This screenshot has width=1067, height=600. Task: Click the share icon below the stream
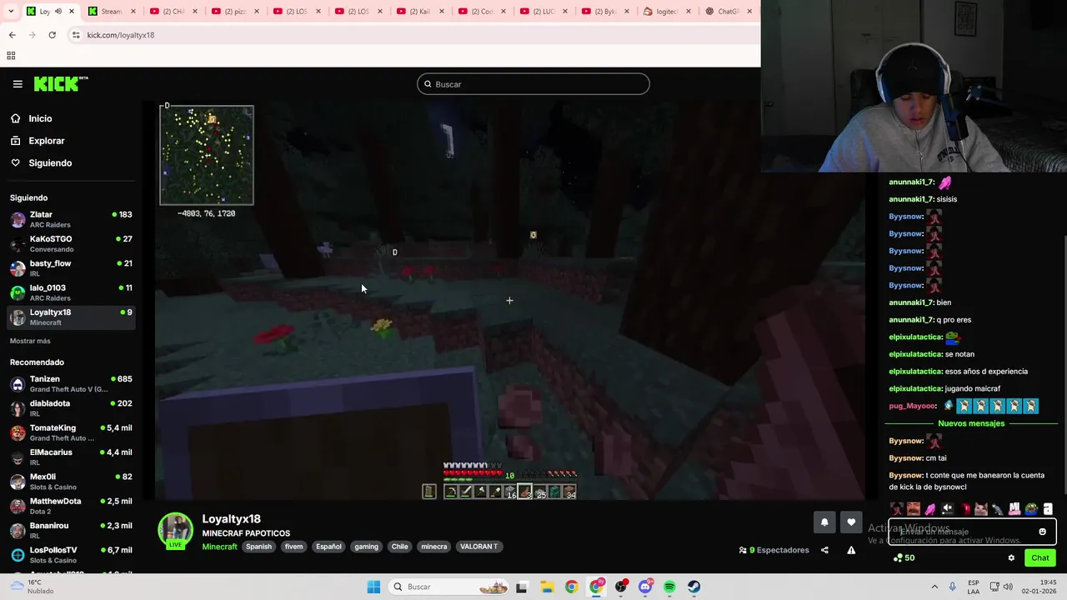pos(824,550)
